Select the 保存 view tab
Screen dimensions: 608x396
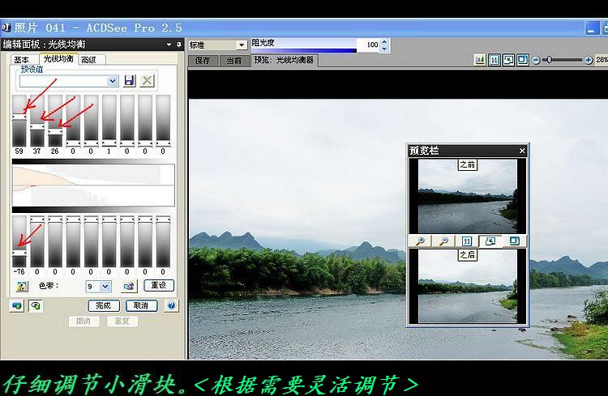203,61
